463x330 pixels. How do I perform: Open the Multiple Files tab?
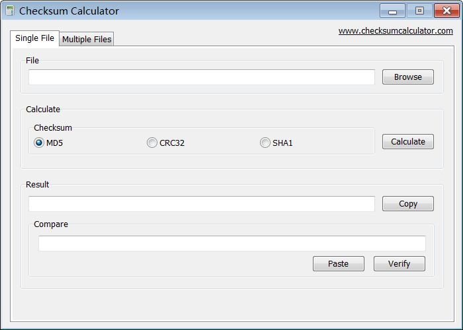click(87, 39)
